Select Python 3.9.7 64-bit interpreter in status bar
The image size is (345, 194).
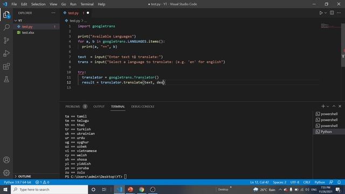(x=17, y=182)
